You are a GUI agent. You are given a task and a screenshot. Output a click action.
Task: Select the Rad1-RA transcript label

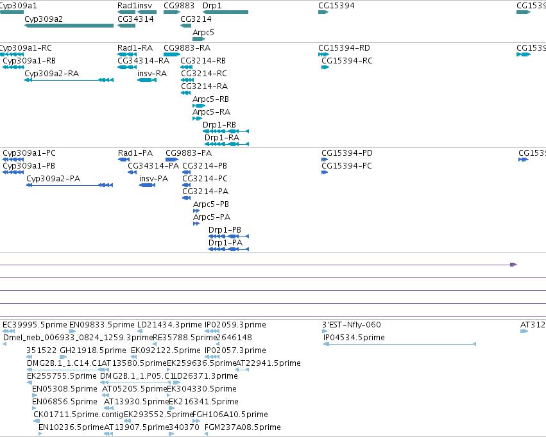tap(135, 47)
